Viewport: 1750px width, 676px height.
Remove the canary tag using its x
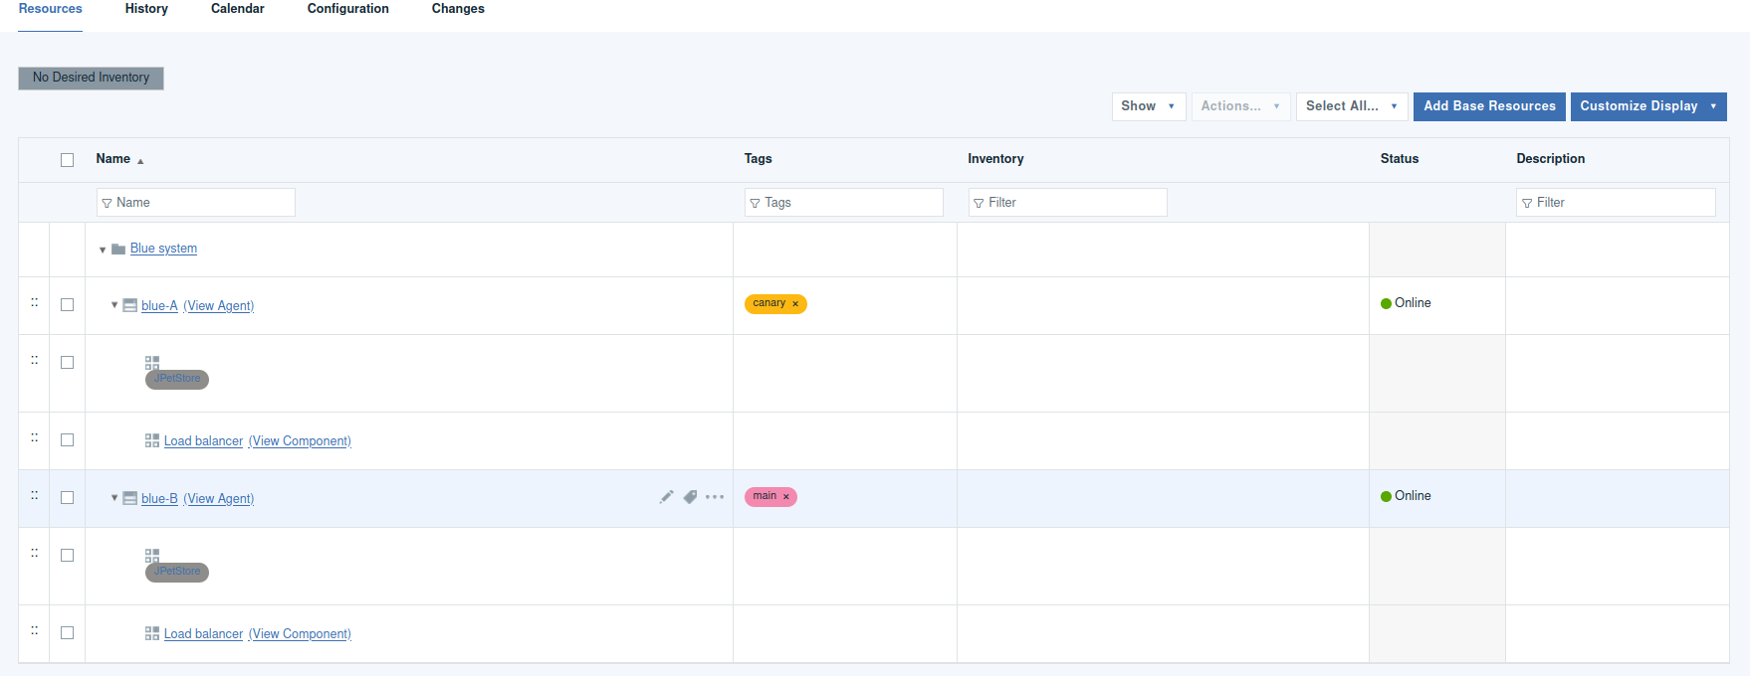795,304
